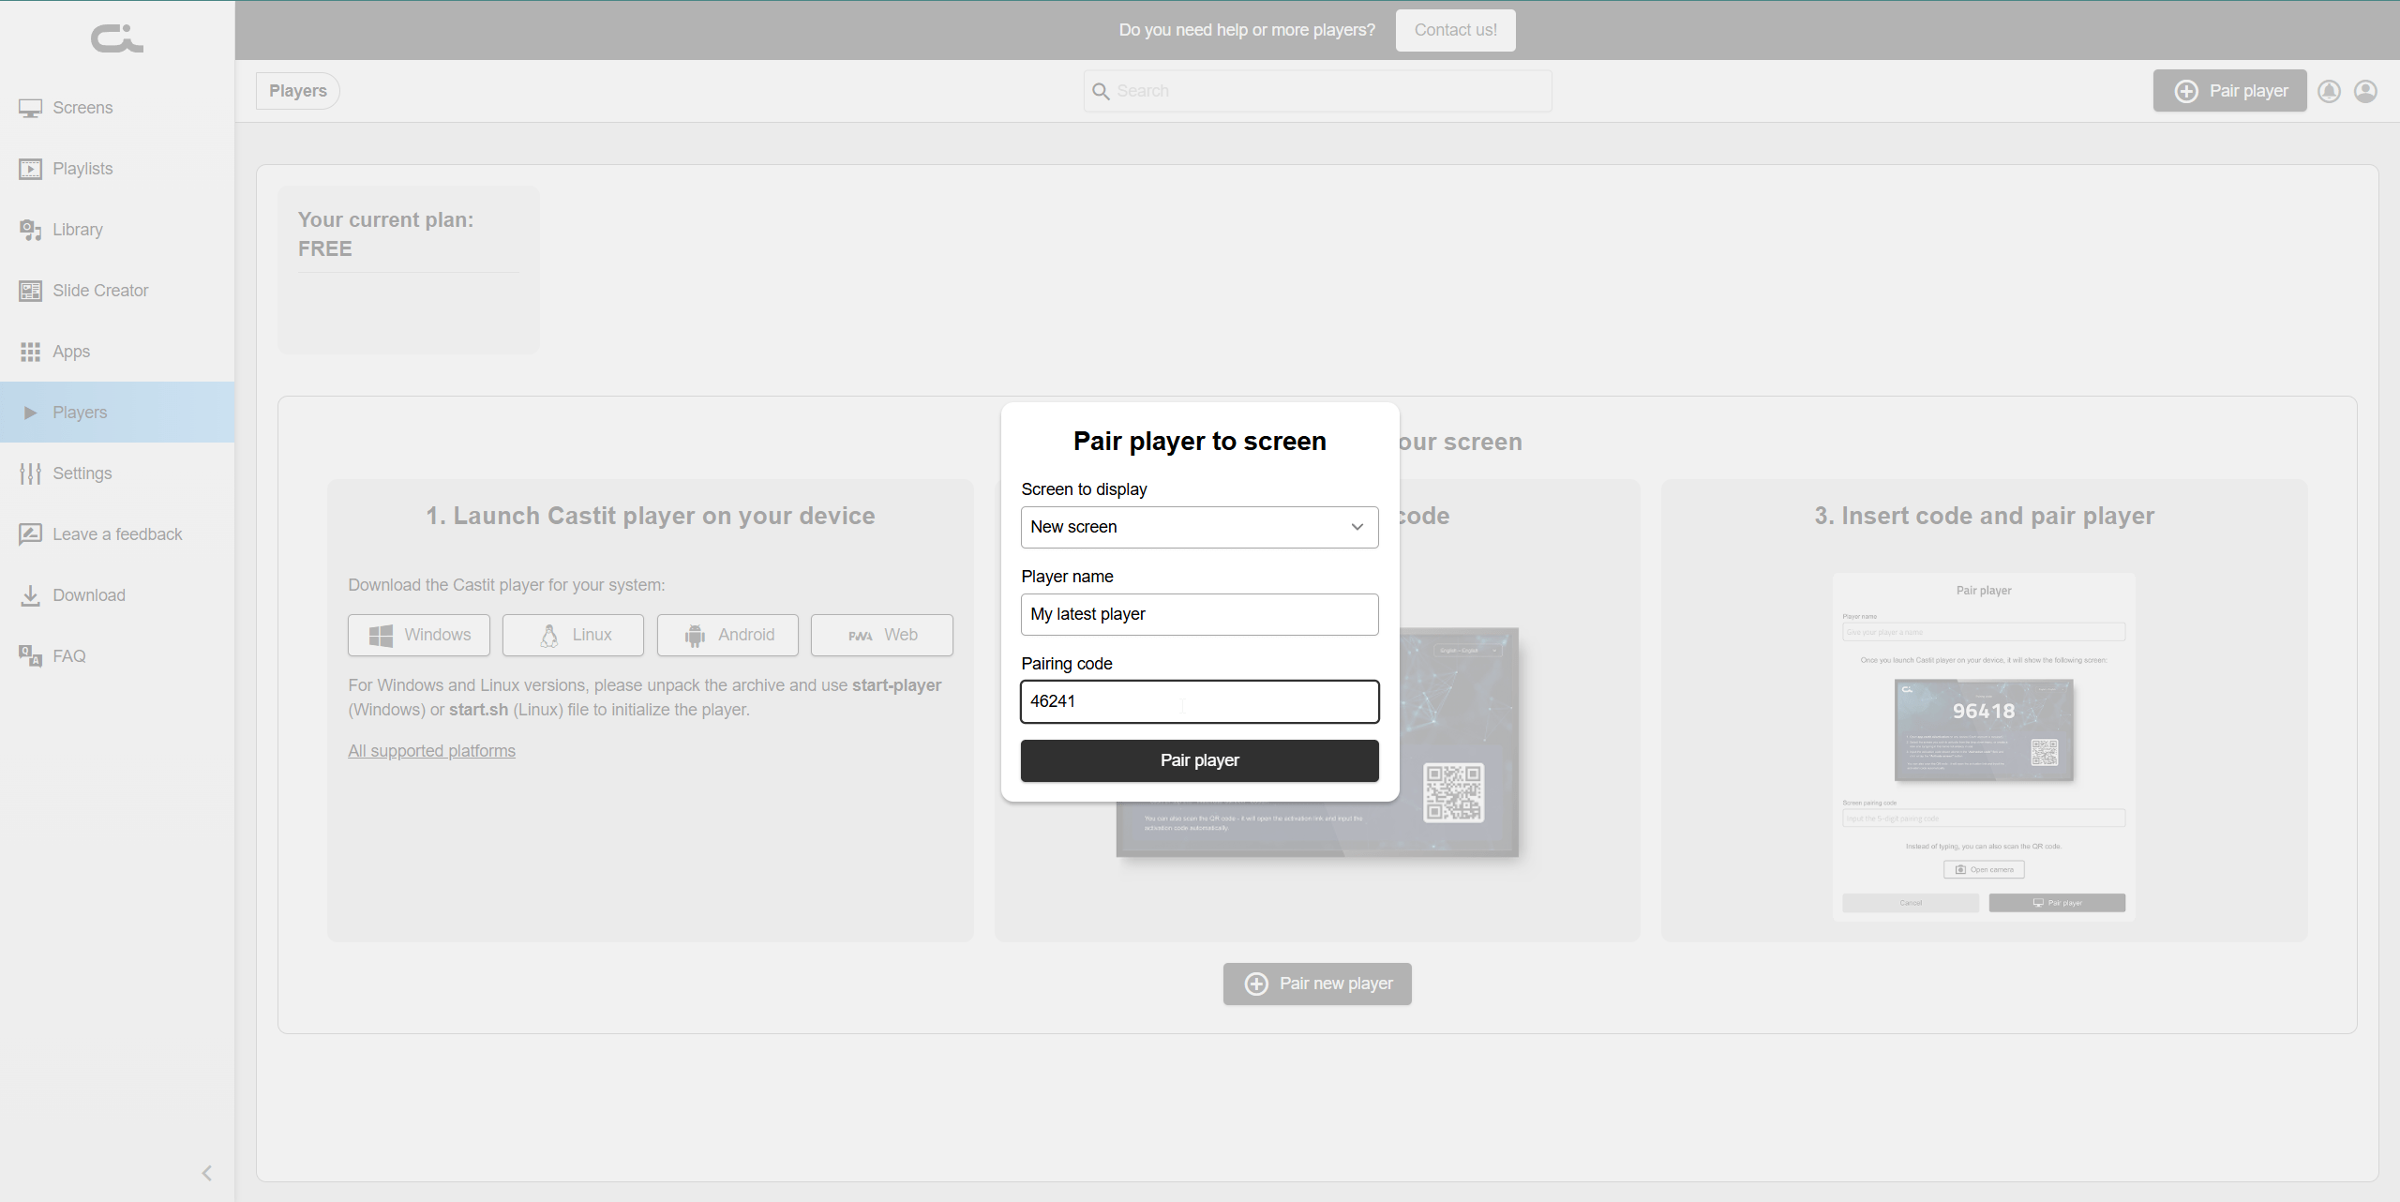
Task: Click the Search input field
Action: click(1314, 90)
